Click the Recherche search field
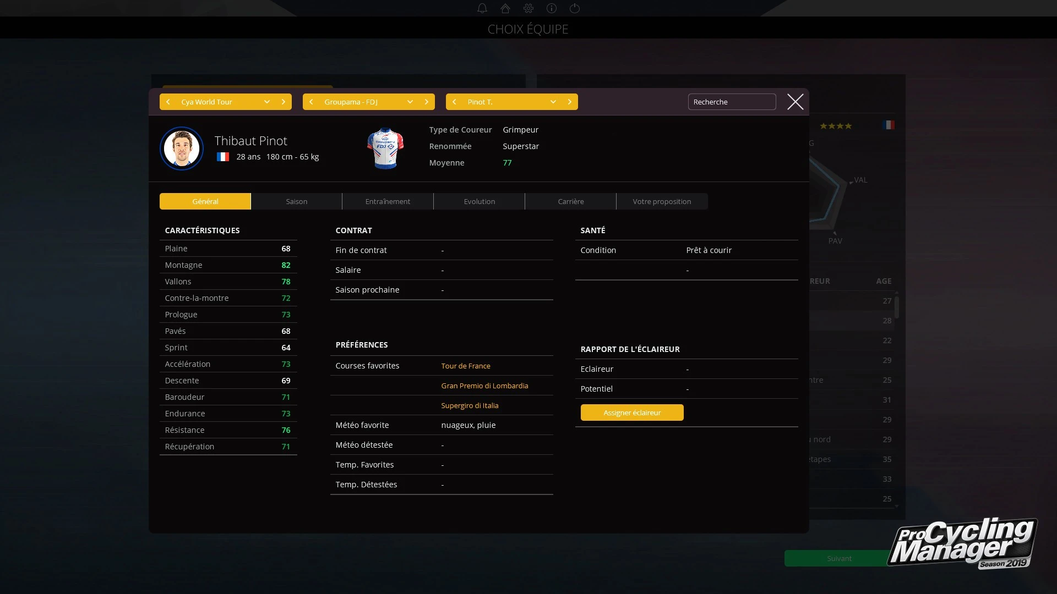The image size is (1057, 594). click(732, 102)
